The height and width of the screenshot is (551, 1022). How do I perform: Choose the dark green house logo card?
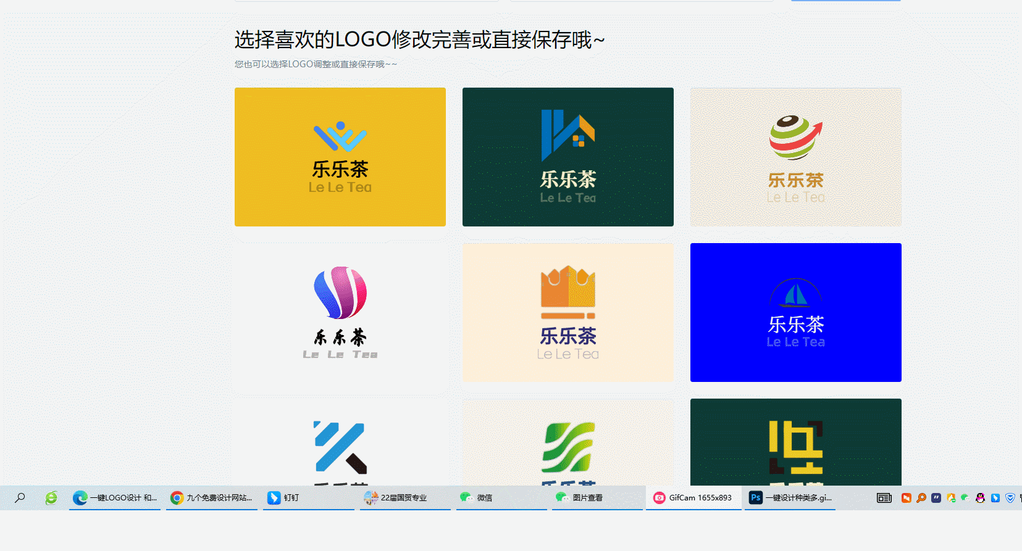click(x=568, y=157)
